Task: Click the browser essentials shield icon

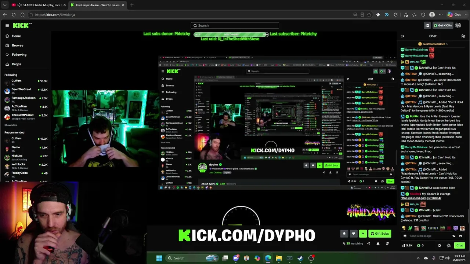Action: (423, 15)
